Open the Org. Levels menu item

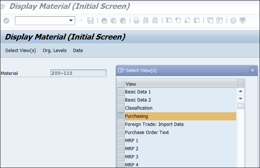[x=54, y=51]
